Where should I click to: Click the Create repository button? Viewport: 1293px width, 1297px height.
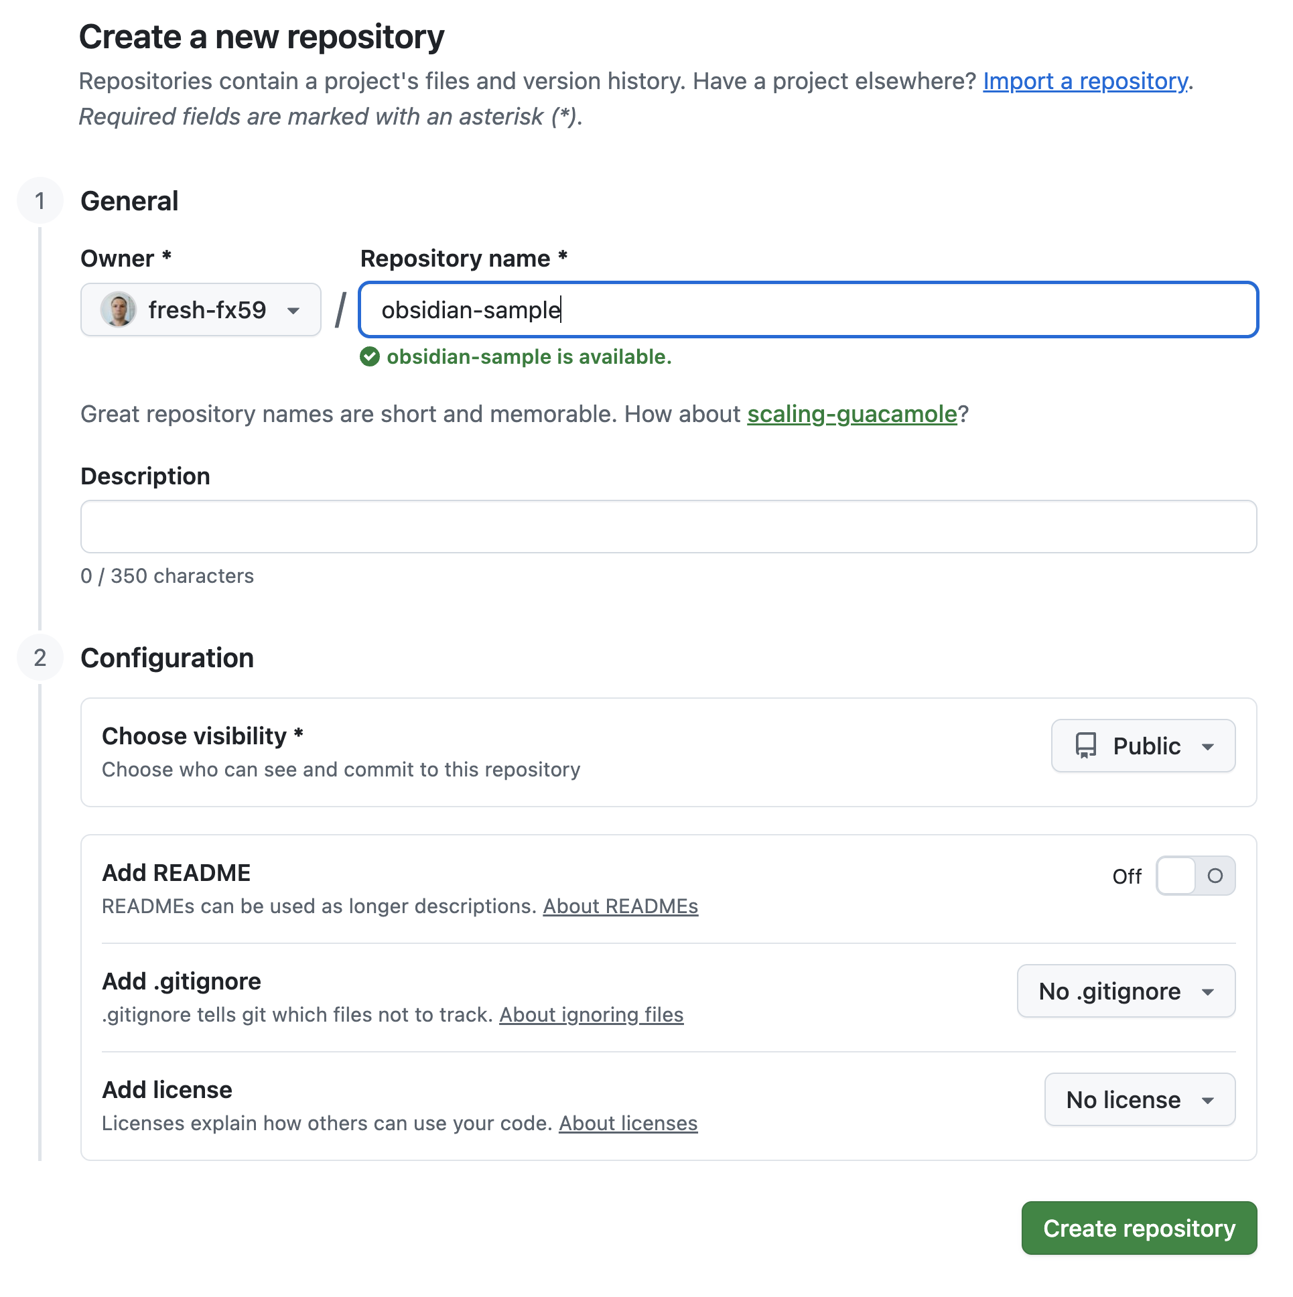[x=1139, y=1228]
